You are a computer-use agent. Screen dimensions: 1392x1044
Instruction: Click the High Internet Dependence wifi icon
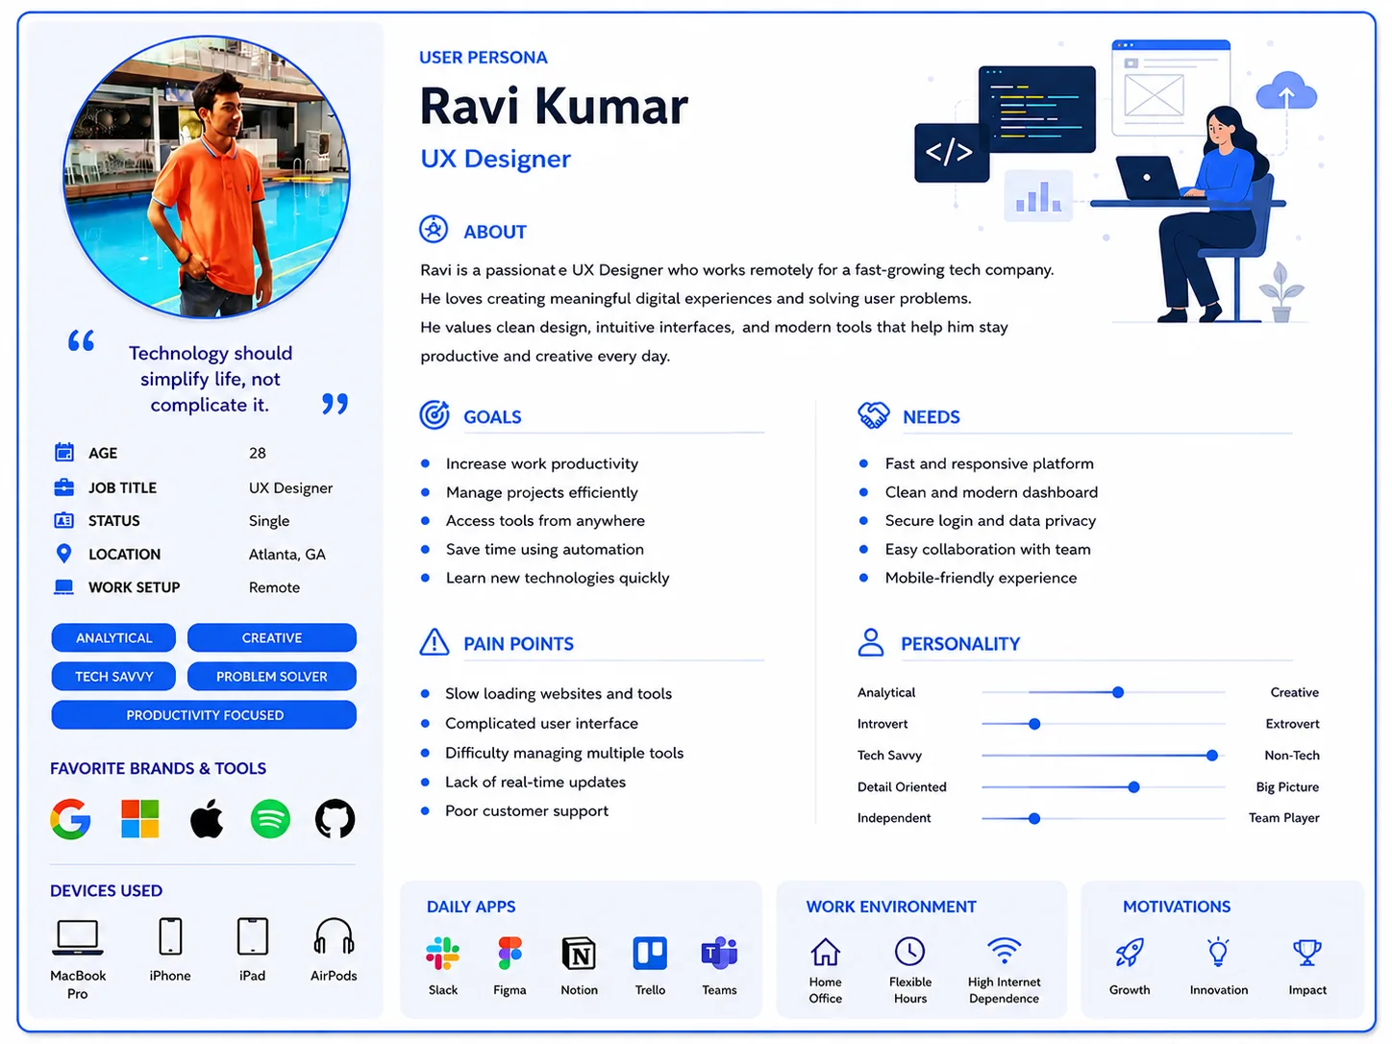pyautogui.click(x=1005, y=951)
